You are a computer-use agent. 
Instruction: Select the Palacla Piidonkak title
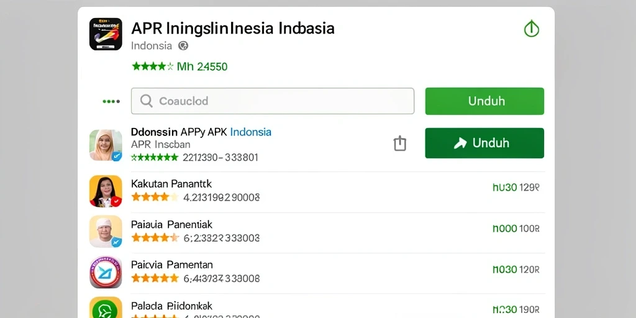171,306
